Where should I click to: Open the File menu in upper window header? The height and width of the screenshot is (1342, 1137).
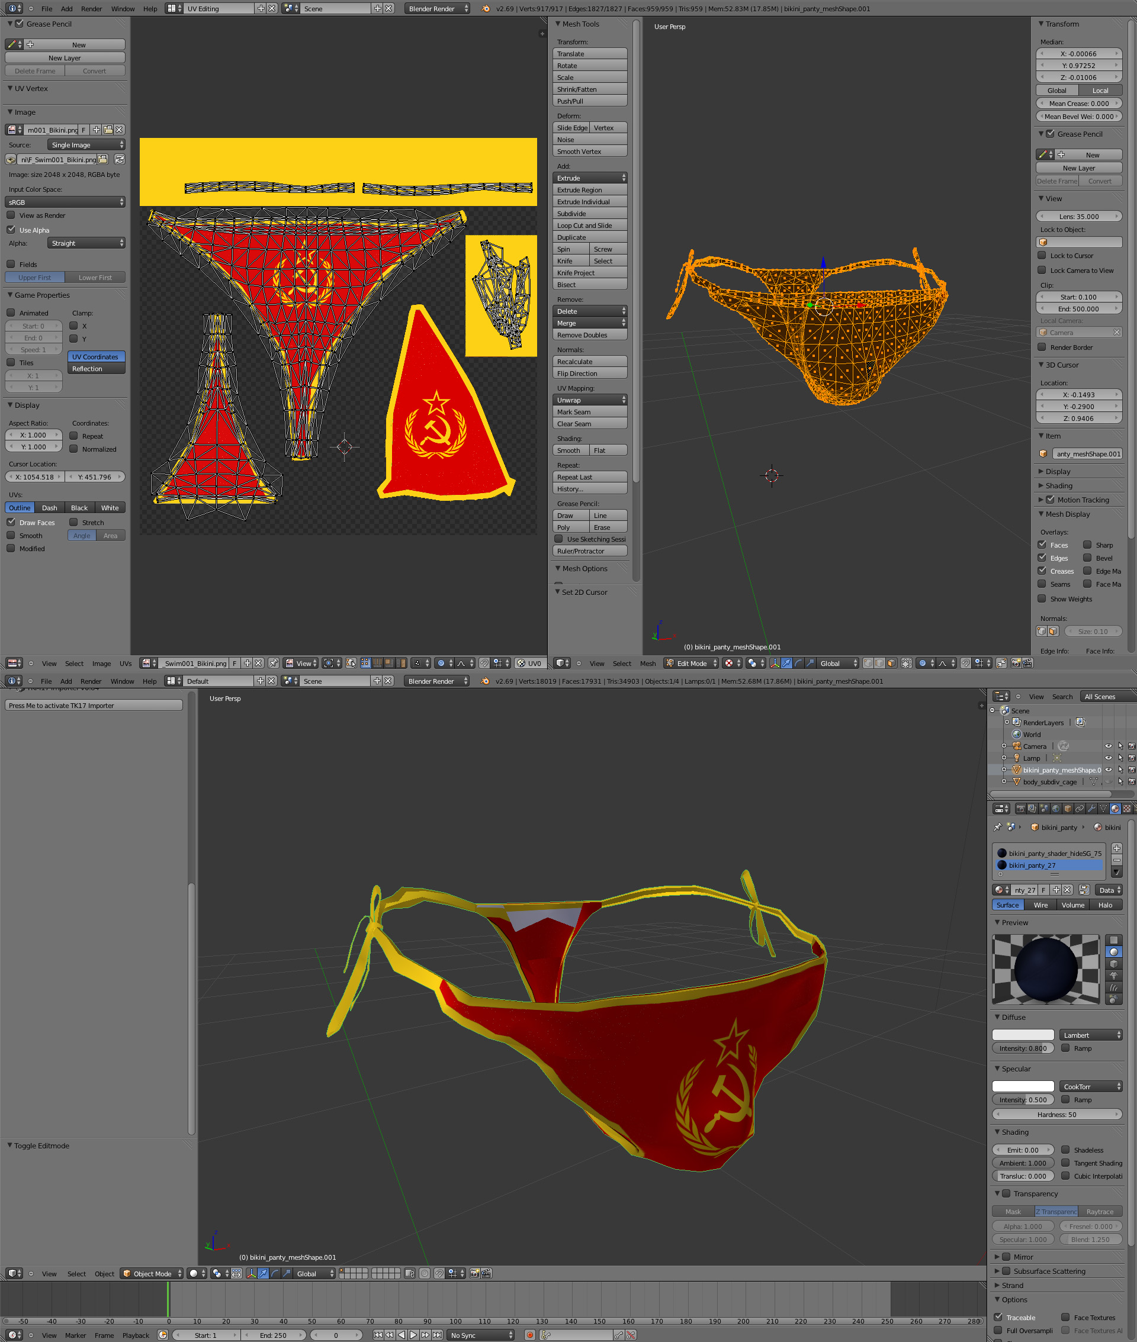[47, 8]
